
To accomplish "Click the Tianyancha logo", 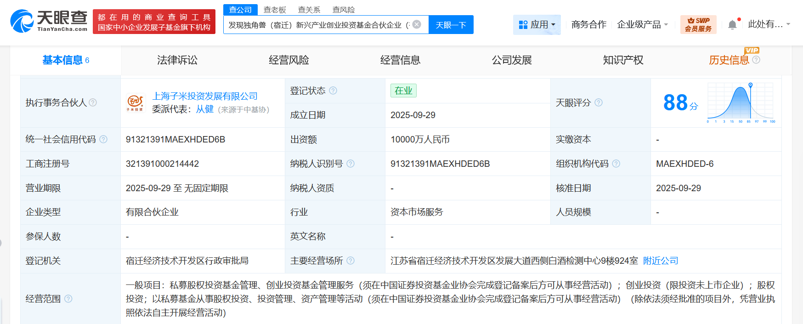I will click(49, 21).
